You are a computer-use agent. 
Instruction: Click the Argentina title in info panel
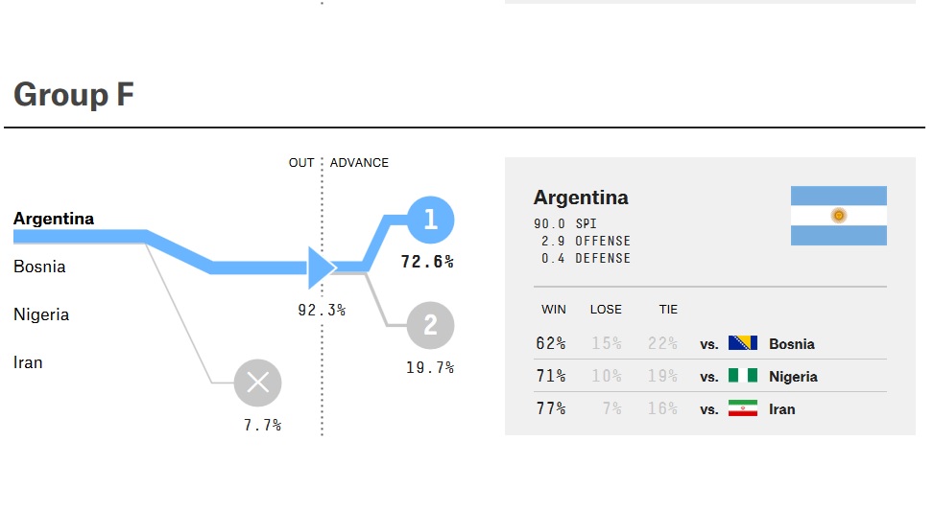click(581, 197)
